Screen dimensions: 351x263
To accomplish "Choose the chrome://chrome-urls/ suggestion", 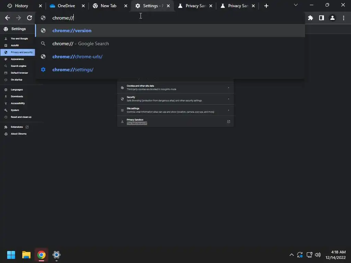I will (x=170, y=57).
